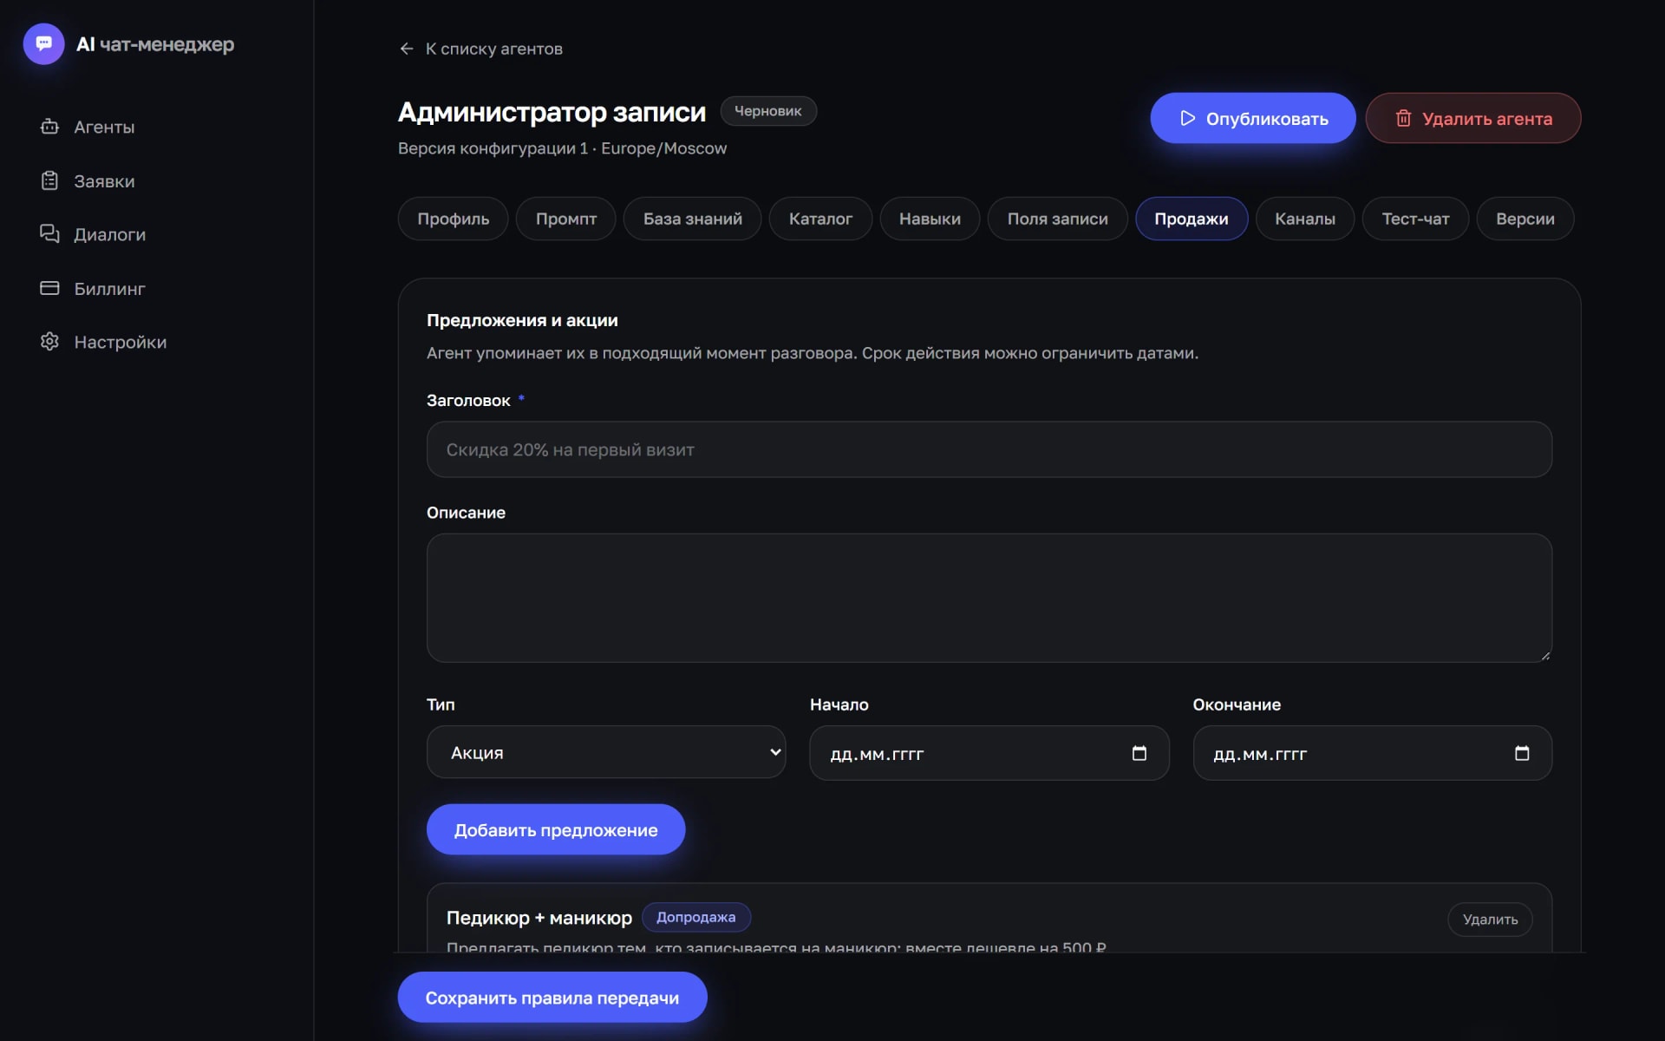
Task: Focus the Заголовок input field
Action: pos(989,449)
